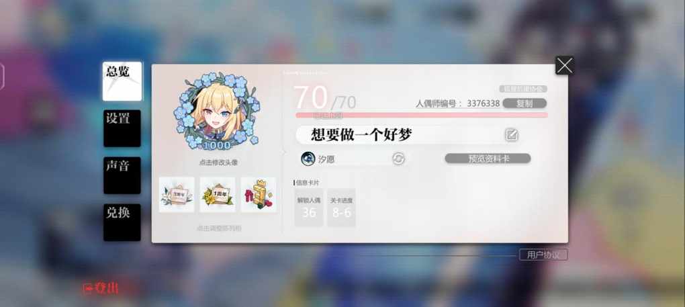
Task: Click the red 登出 logout button
Action: (x=101, y=288)
